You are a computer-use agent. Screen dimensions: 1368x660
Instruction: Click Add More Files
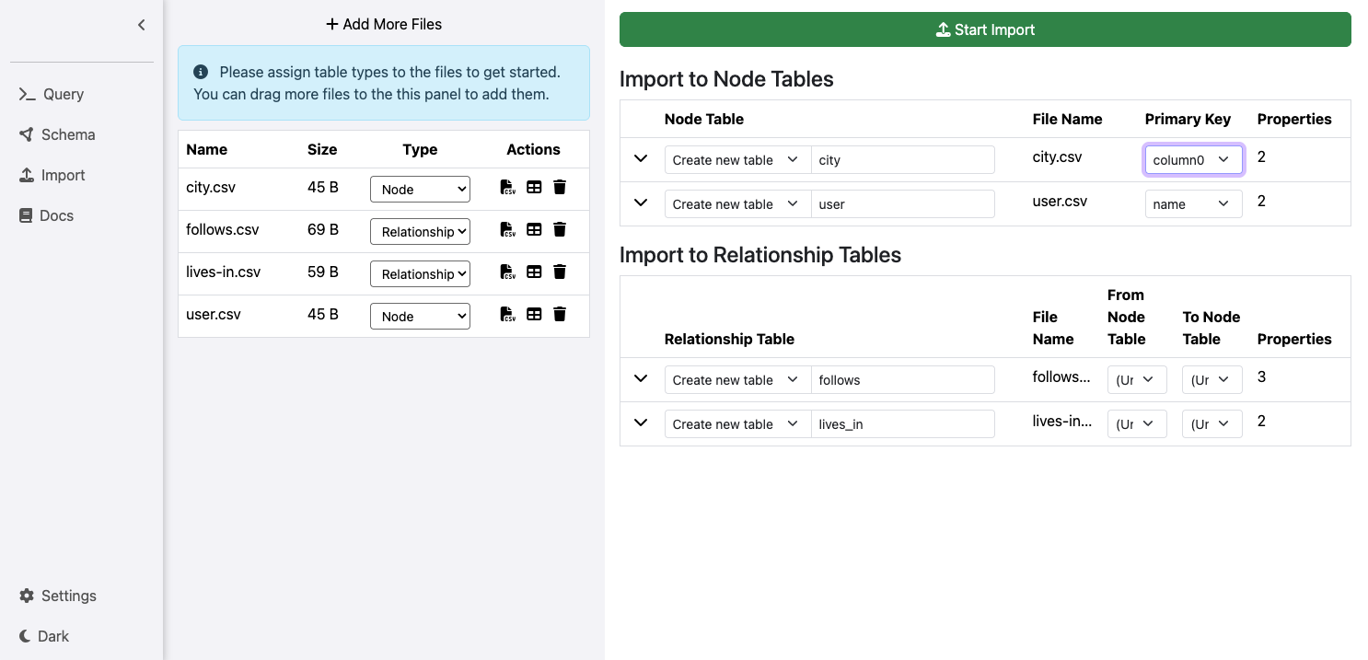pyautogui.click(x=384, y=25)
